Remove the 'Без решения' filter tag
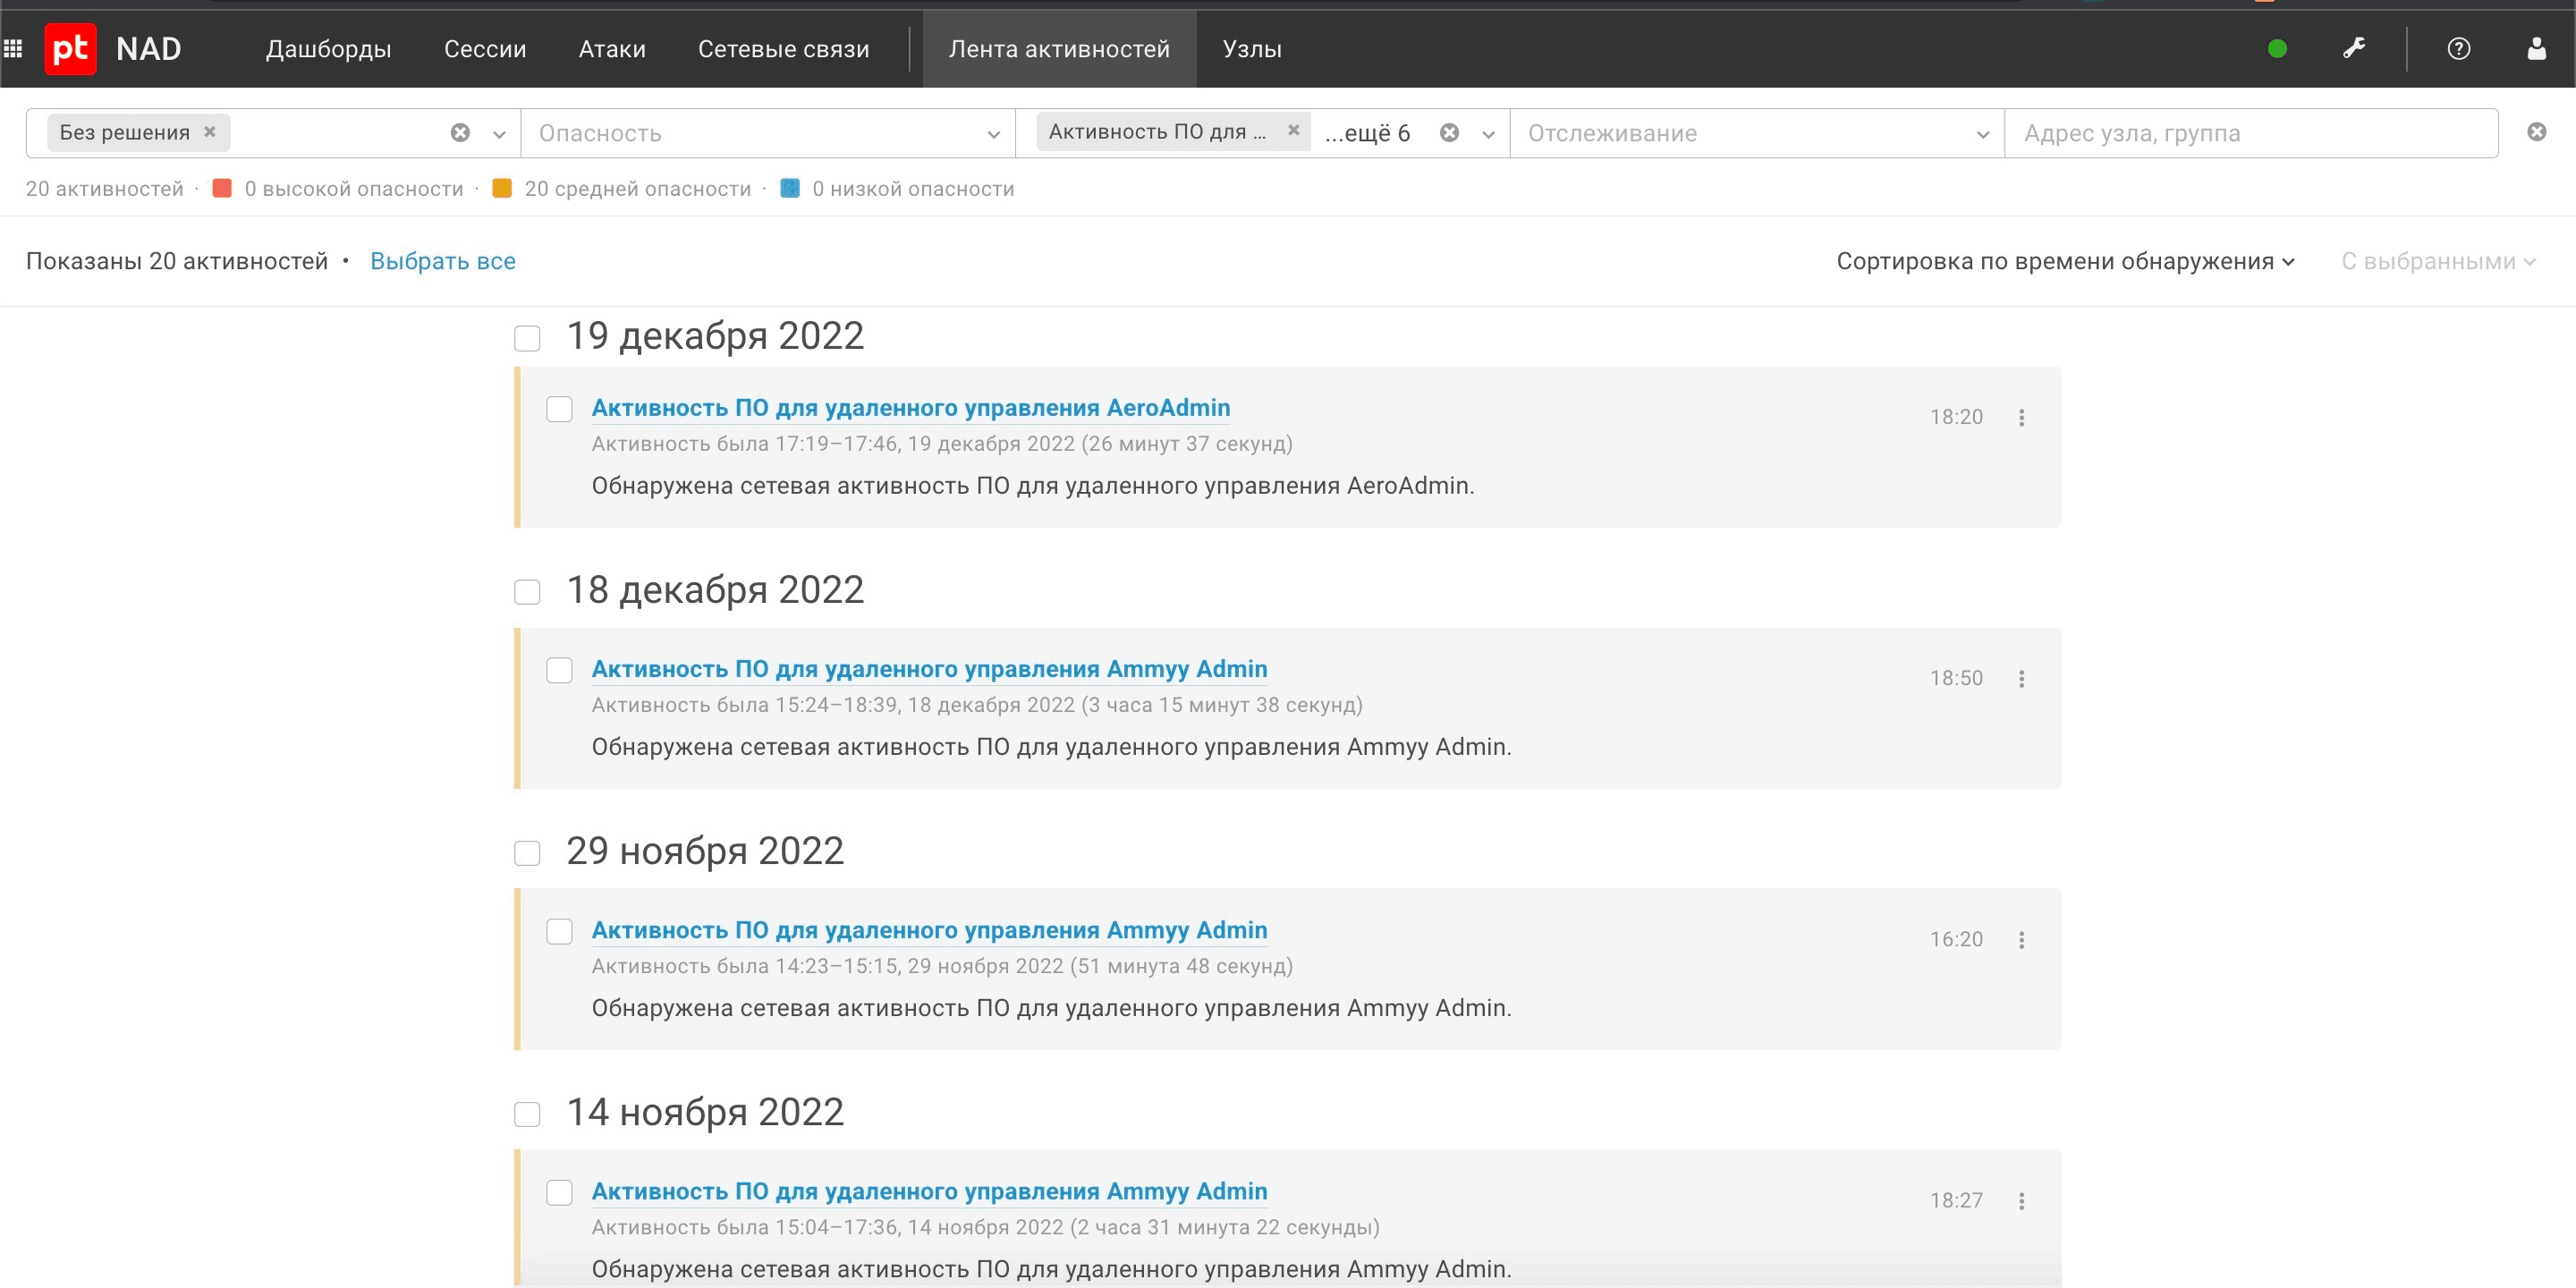Viewport: 2576px width, 1288px height. (210, 132)
